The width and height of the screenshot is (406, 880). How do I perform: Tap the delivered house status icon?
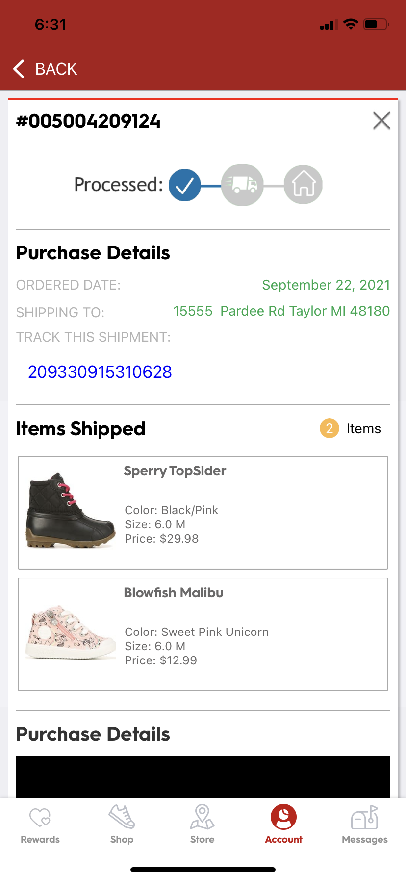coord(303,185)
